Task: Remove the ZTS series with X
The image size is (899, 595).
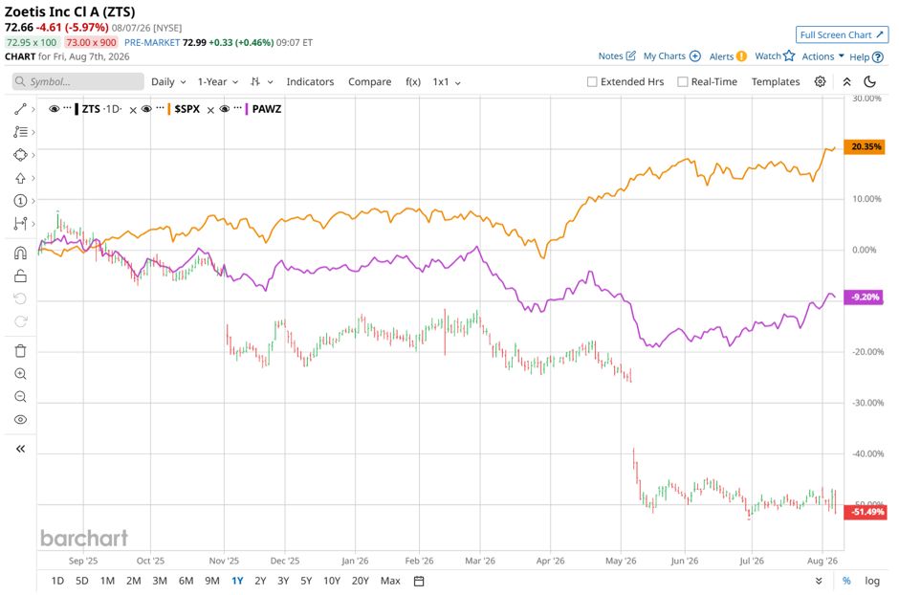Action: click(133, 110)
